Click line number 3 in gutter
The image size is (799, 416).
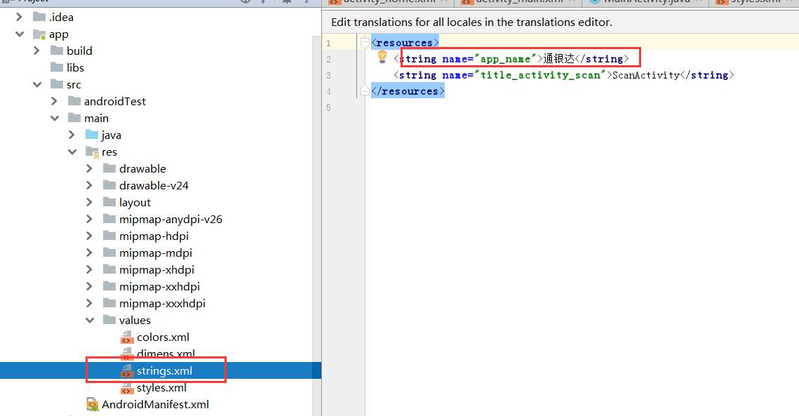coord(329,75)
